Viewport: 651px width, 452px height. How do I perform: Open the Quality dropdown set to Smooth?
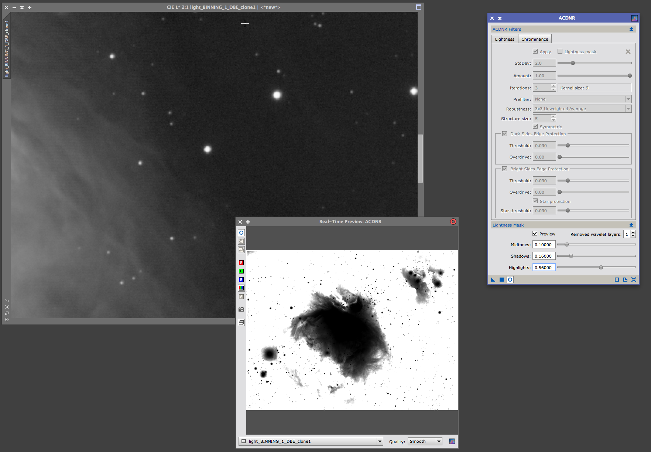coord(425,441)
